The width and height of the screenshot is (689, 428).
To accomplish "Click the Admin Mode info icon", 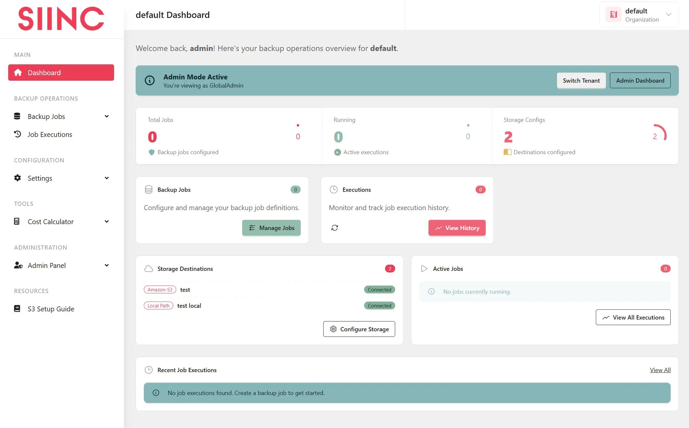I will (x=150, y=80).
